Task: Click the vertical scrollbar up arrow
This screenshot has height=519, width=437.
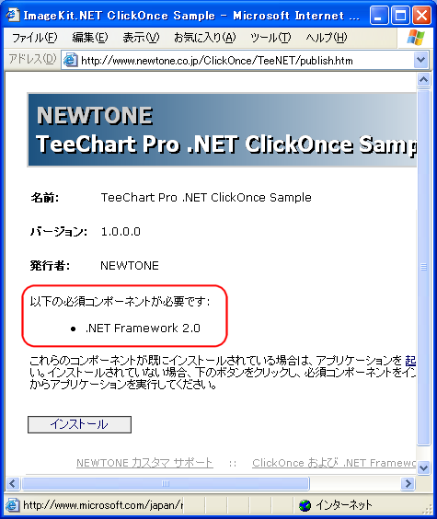Action: pyautogui.click(x=423, y=80)
